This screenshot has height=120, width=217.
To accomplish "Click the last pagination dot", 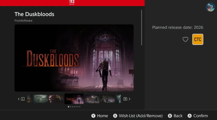I will click(80, 107).
